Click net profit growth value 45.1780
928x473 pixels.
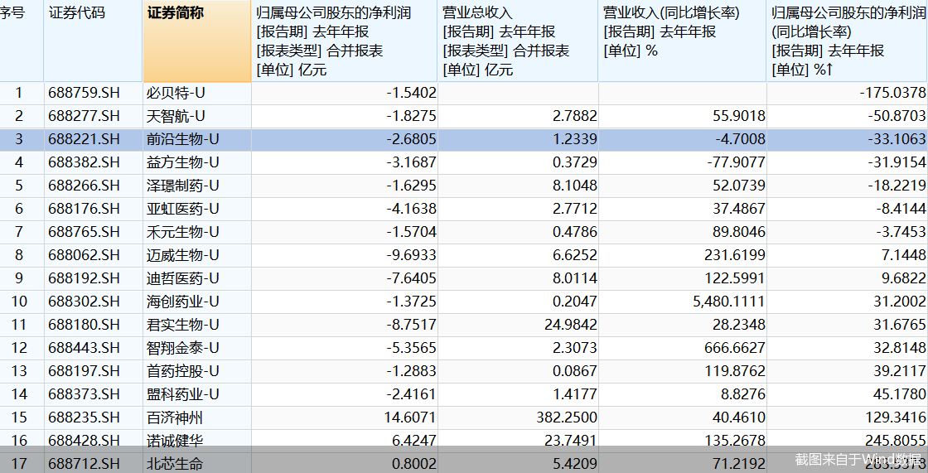(900, 394)
